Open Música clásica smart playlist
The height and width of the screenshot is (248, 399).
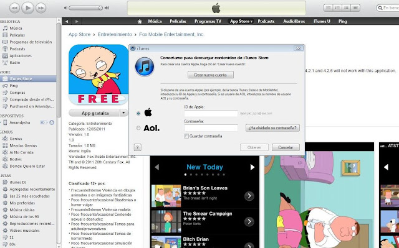click(x=22, y=209)
